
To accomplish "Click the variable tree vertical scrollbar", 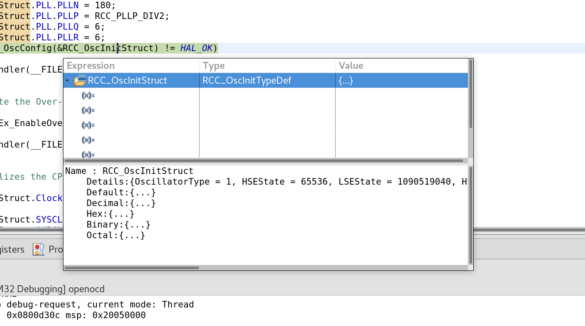I will [470, 95].
